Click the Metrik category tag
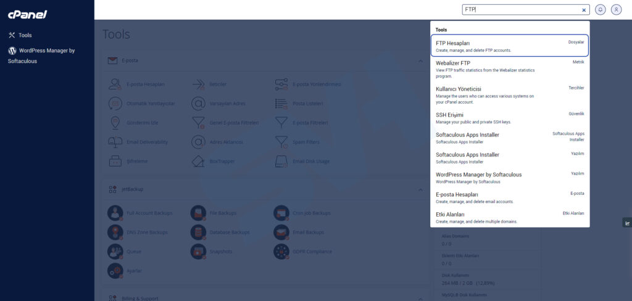 coord(578,62)
